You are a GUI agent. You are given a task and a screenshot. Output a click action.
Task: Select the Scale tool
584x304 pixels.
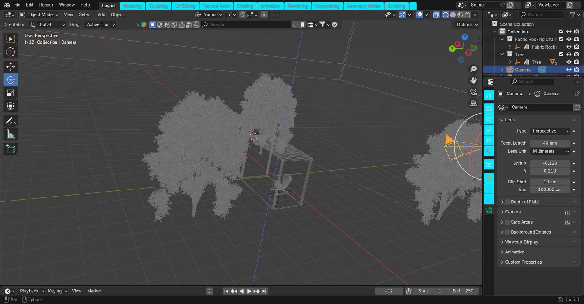click(x=11, y=93)
